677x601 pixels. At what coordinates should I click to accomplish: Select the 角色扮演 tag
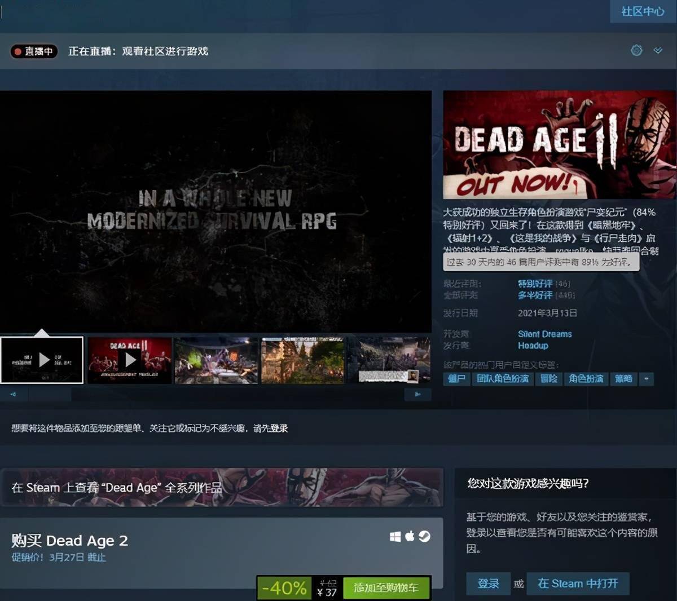coord(586,379)
